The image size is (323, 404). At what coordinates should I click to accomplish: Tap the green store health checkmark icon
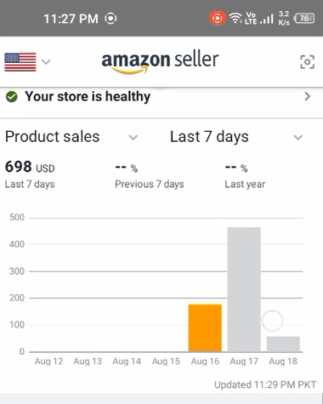[x=12, y=97]
